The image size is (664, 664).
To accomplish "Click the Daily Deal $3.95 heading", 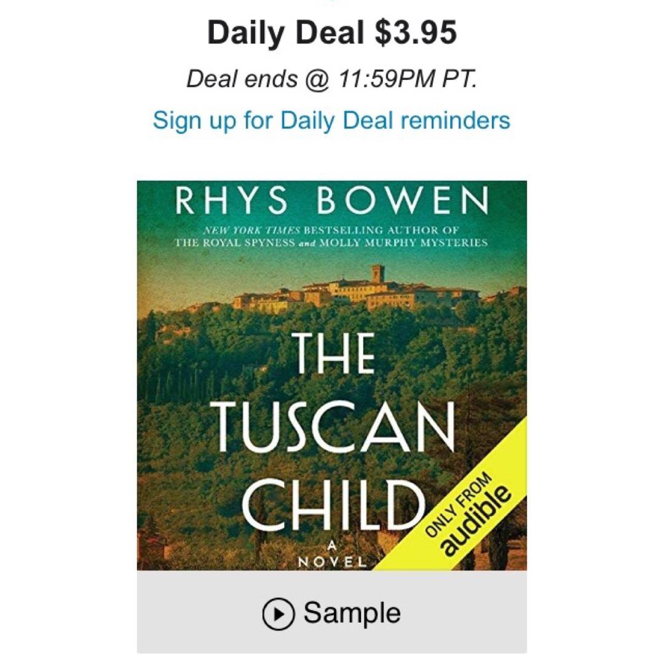I will click(331, 33).
